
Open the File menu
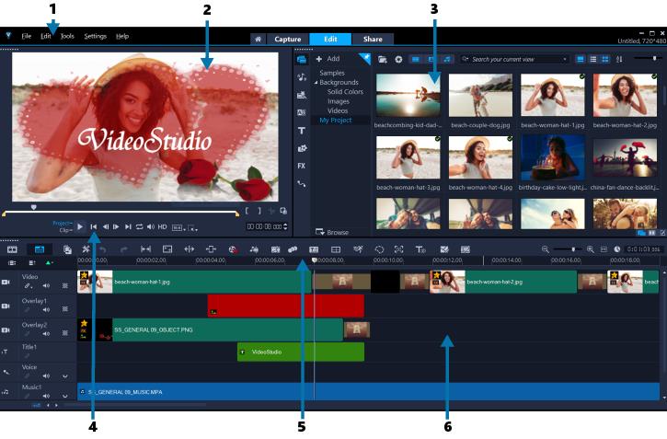click(x=27, y=36)
